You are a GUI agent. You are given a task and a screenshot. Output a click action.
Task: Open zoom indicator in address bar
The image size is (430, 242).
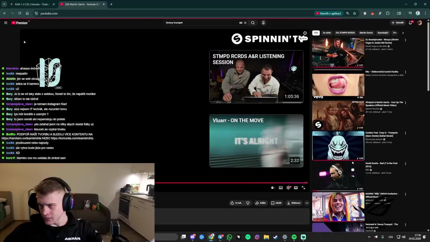[348, 13]
